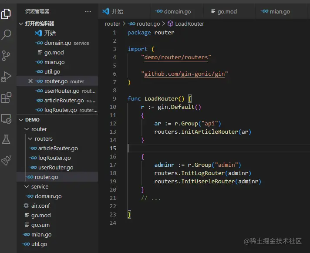Screen dimensions: 310x253
Task: Click on InitUserleRouter call in code
Action: 208,182
